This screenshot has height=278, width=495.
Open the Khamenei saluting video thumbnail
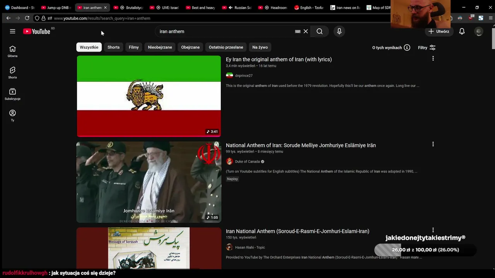[149, 182]
